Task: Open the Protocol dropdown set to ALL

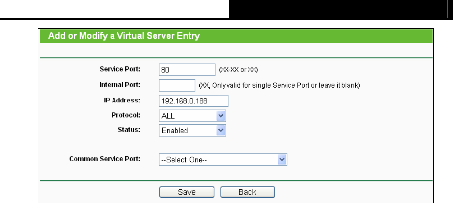Action: pyautogui.click(x=192, y=116)
